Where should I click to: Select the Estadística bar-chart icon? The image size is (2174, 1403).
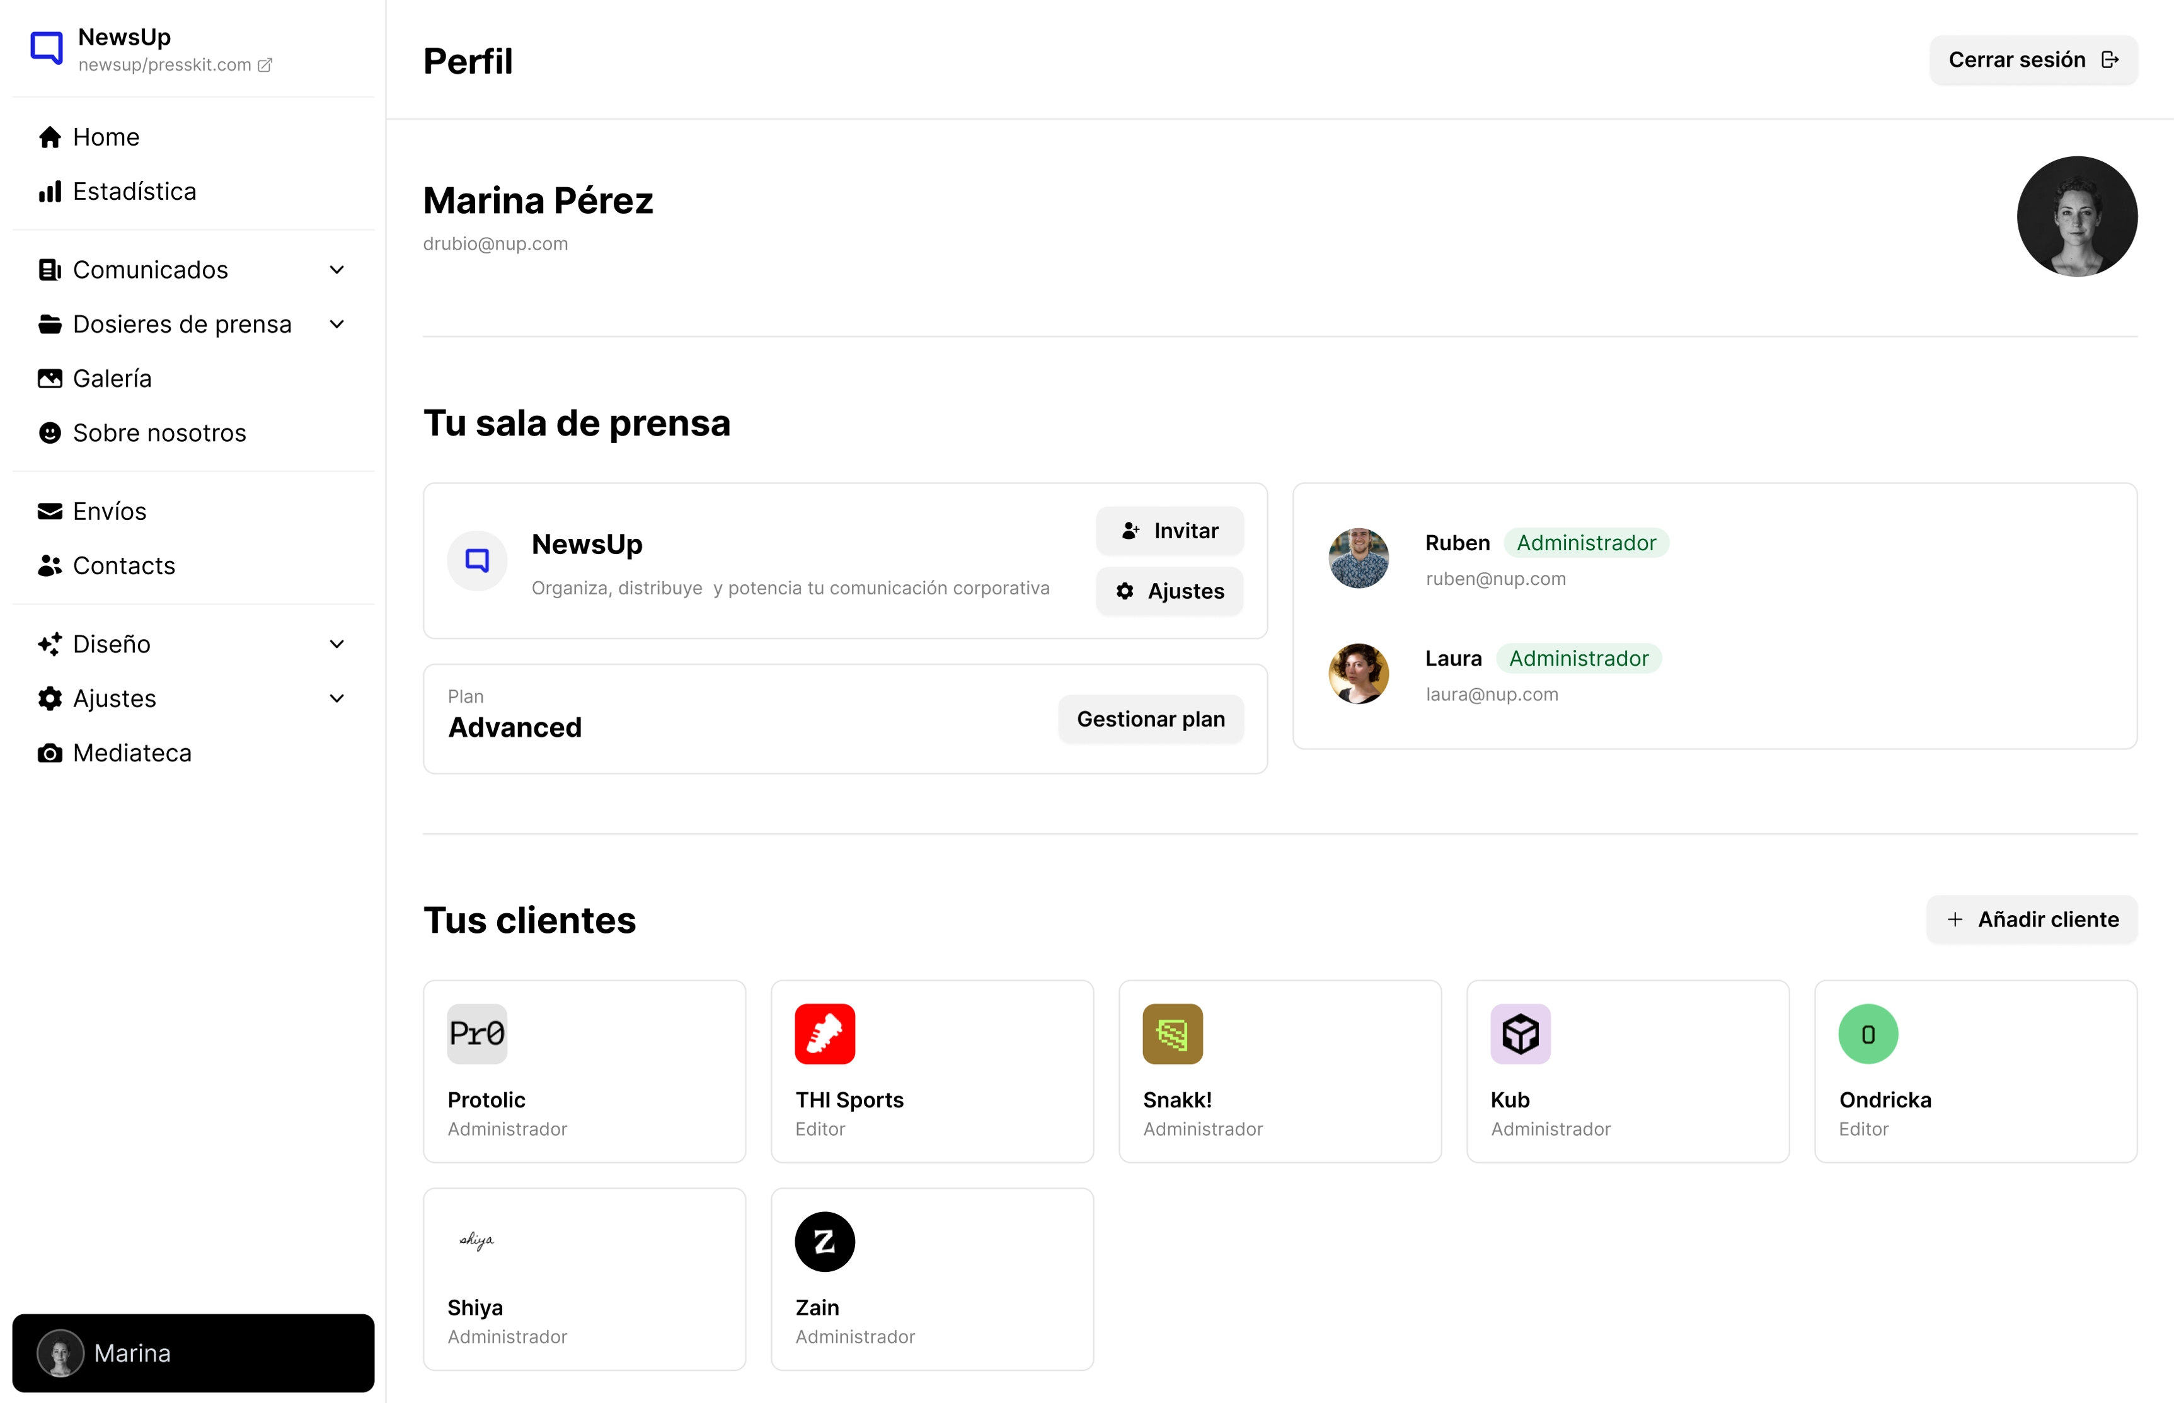click(x=50, y=192)
